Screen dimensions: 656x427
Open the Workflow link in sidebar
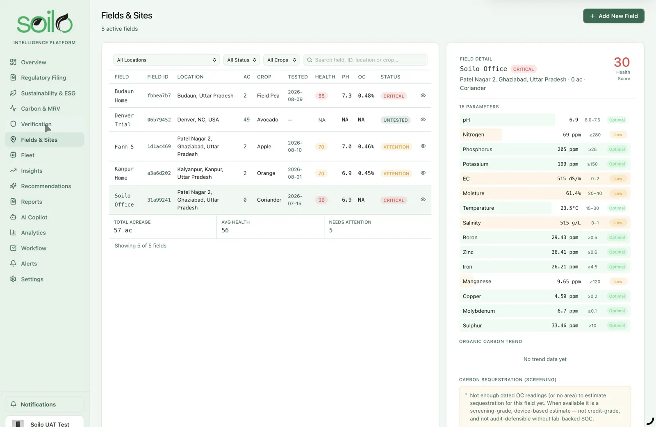tap(44, 248)
